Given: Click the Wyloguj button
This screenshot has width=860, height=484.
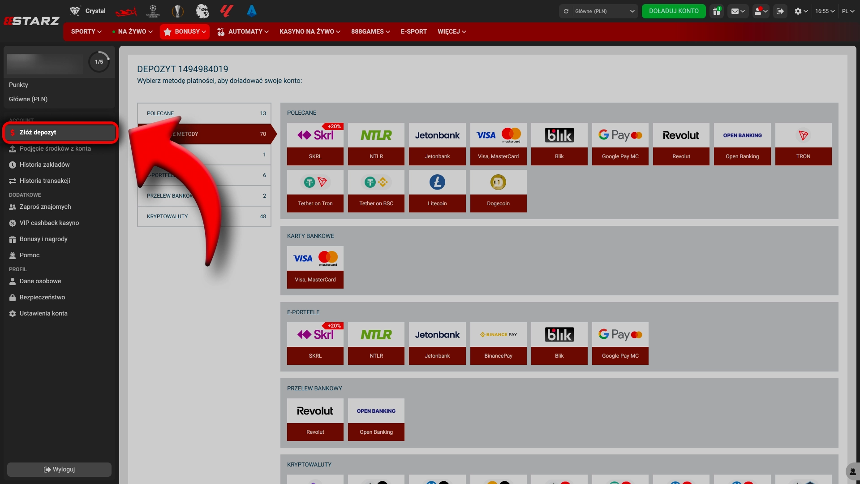Looking at the screenshot, I should tap(59, 469).
